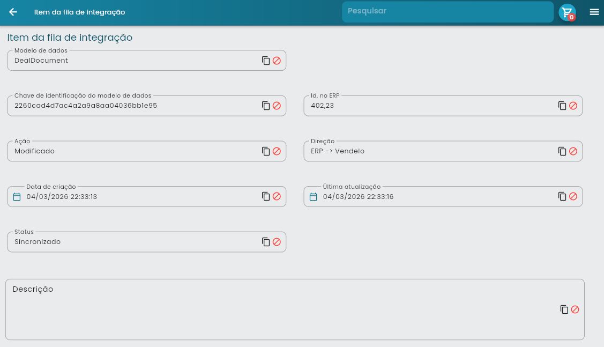Copy the Status field value

pos(266,242)
